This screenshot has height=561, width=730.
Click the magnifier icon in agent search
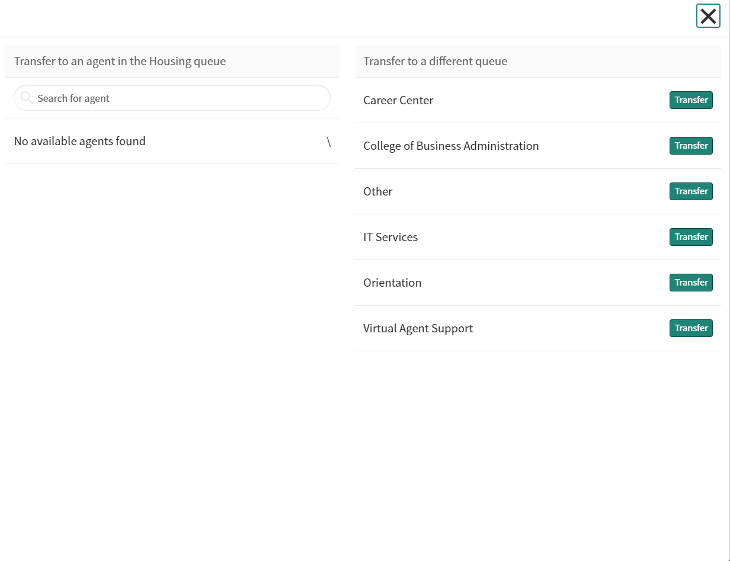click(x=26, y=98)
